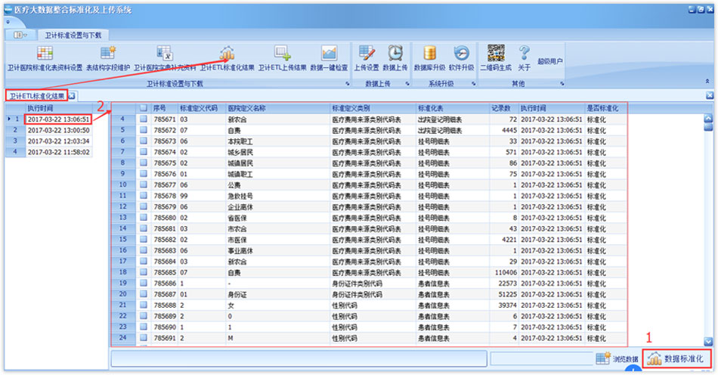Open 卫计医院标准化表资料设置 tool
The height and width of the screenshot is (375, 718).
coord(45,59)
